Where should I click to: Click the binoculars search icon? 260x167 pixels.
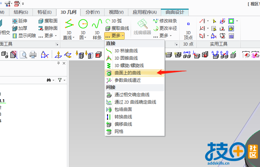tap(49, 80)
